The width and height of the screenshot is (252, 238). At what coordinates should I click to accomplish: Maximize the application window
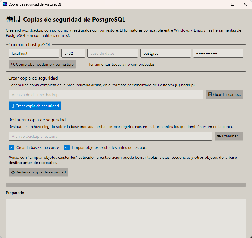click(232, 4)
